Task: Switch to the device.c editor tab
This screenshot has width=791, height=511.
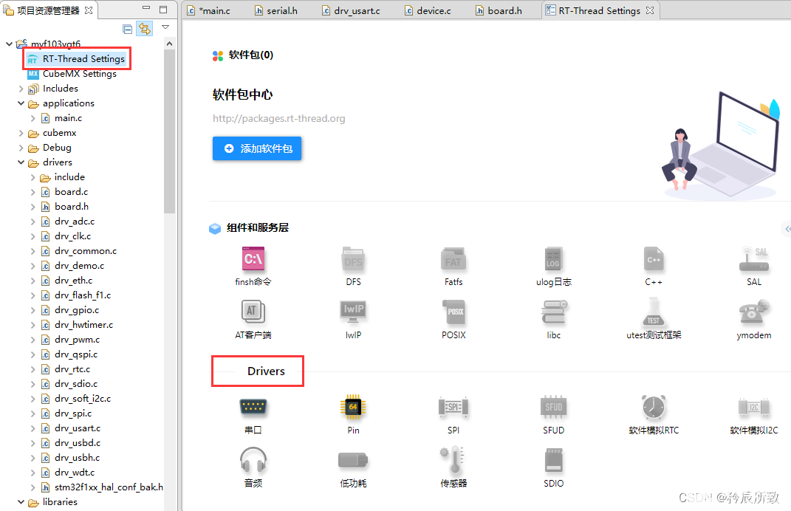Action: click(428, 10)
